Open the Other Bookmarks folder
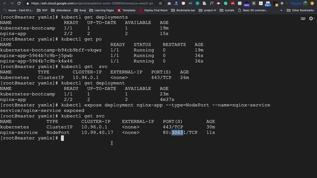Image resolution: width=317 pixels, height=178 pixels. coord(300,10)
